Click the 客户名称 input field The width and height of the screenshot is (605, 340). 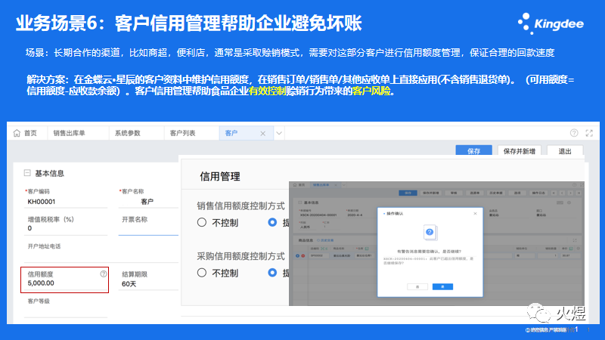click(x=148, y=202)
